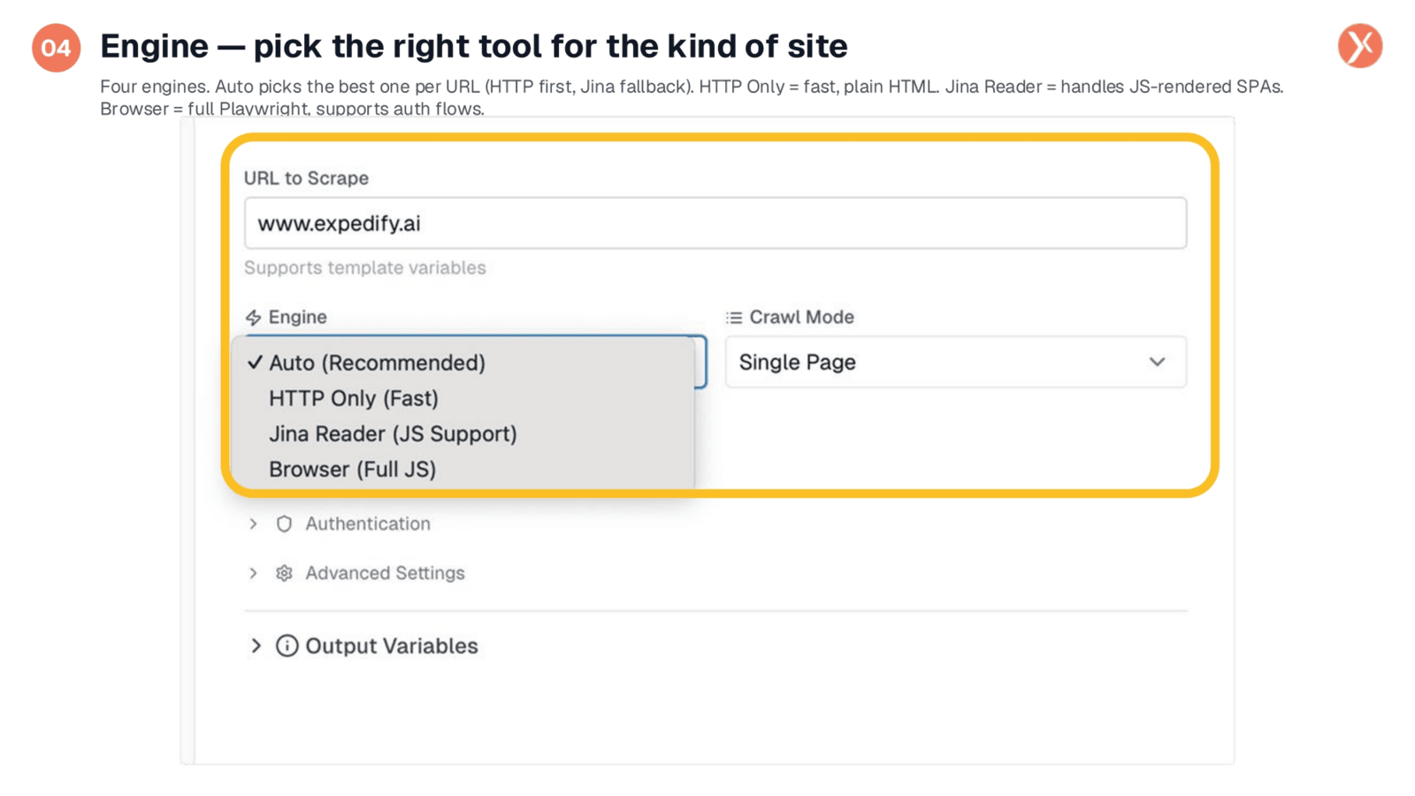This screenshot has width=1415, height=796.
Task: Click the Authentication shield icon
Action: coord(284,524)
